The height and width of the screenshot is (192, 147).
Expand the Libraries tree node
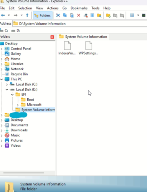(x=2, y=64)
